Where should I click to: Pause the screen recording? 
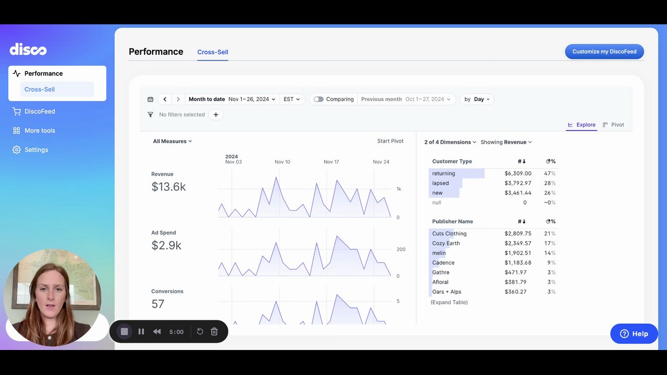(x=141, y=331)
